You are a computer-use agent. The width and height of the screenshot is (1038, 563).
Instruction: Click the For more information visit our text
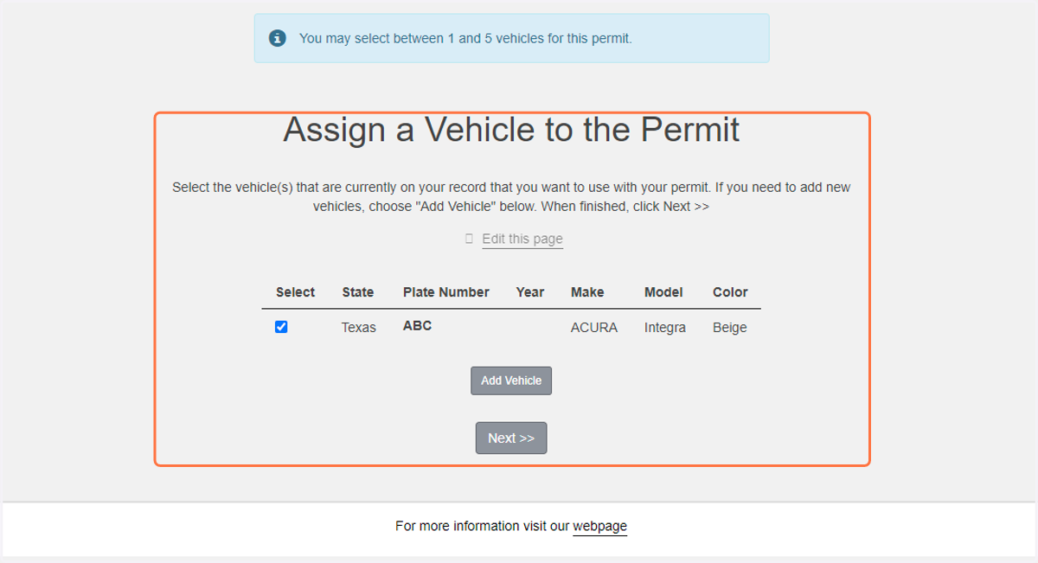click(x=482, y=526)
